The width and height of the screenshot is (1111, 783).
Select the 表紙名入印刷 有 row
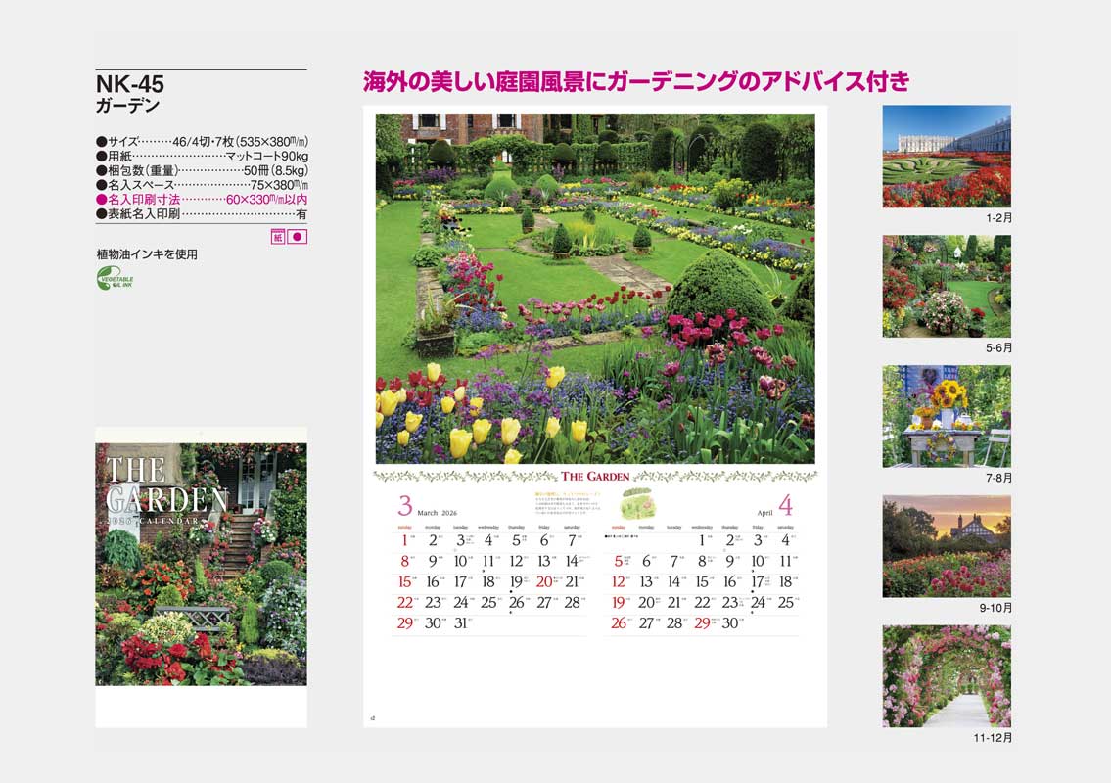coord(202,214)
